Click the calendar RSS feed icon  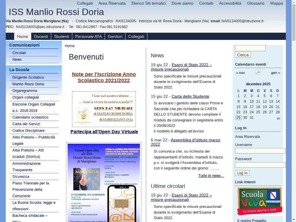coord(258,72)
